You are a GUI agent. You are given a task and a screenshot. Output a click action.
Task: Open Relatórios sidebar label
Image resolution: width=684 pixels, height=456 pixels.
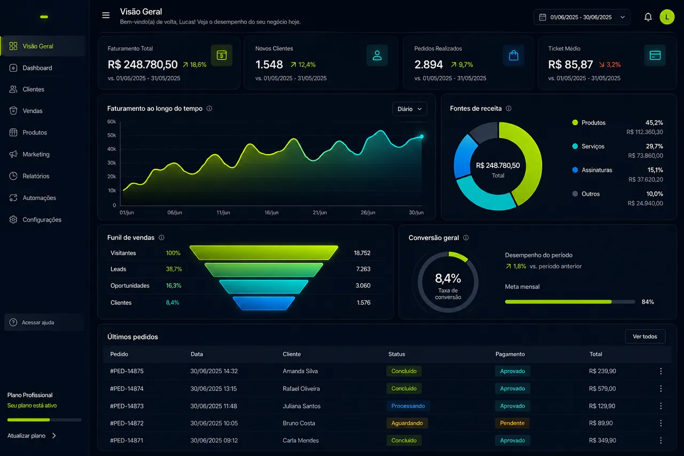coord(36,176)
